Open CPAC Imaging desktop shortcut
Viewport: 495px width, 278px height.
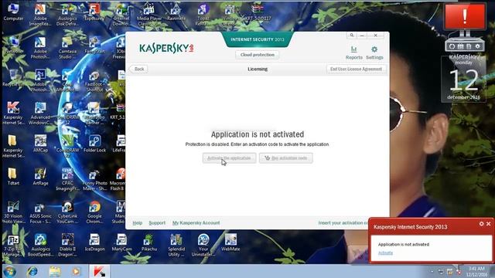click(67, 179)
